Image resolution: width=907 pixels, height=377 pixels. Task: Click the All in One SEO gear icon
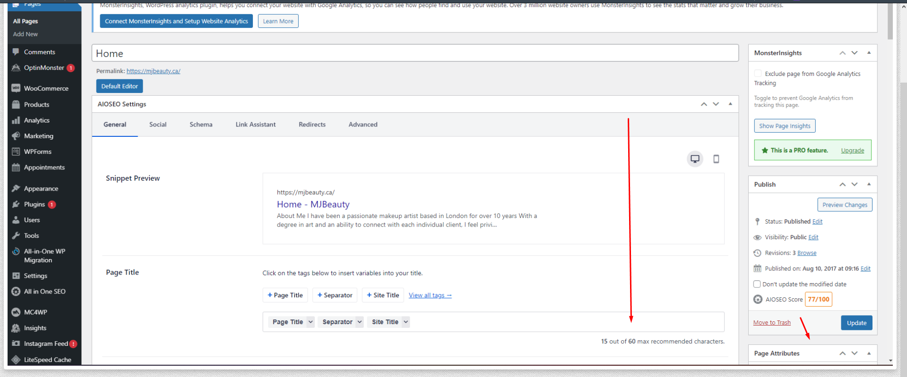[16, 292]
